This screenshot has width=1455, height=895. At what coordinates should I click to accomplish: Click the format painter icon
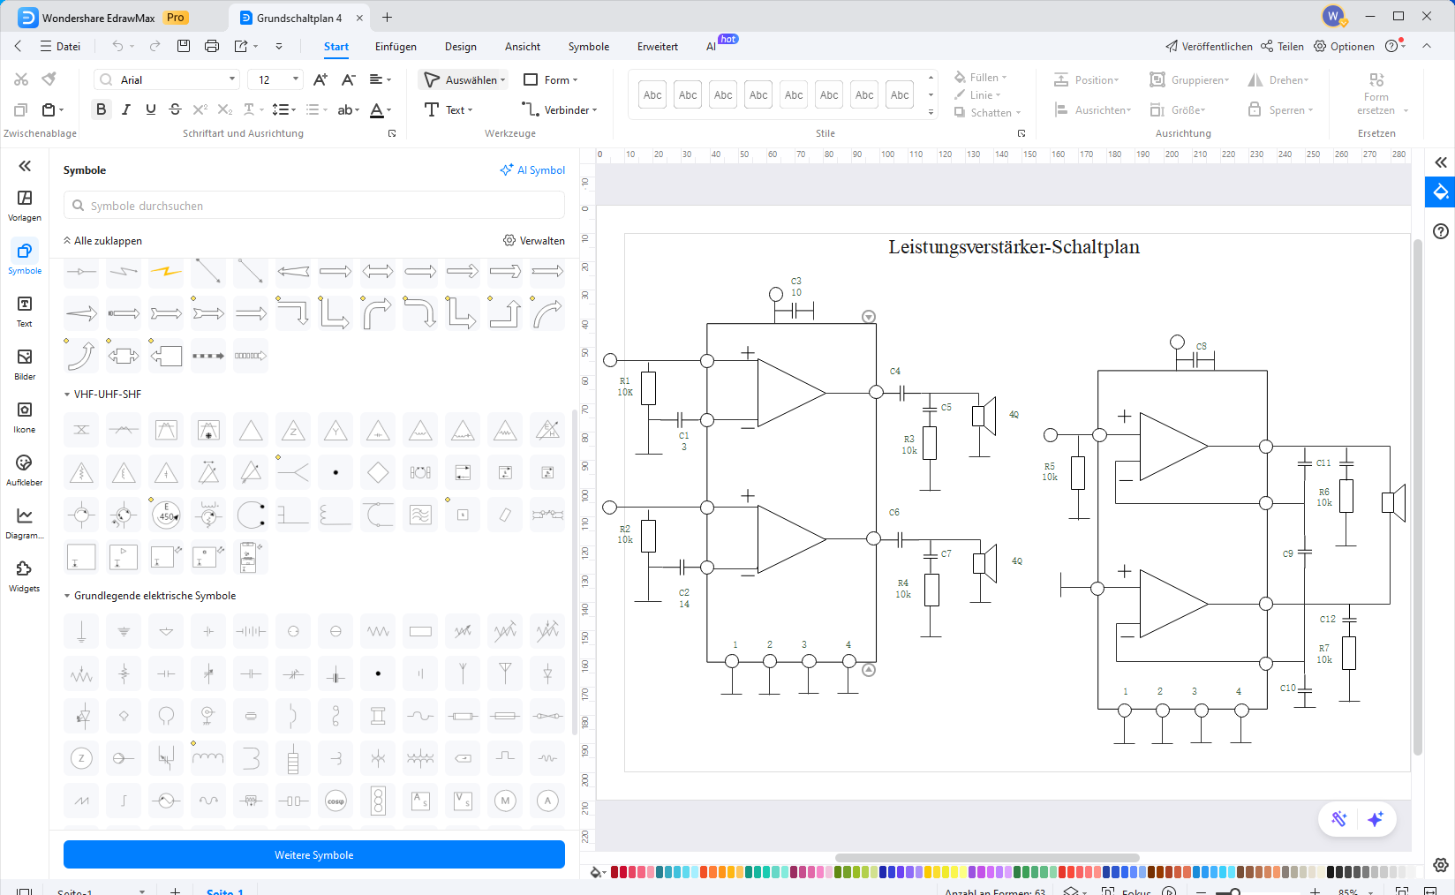(x=49, y=79)
